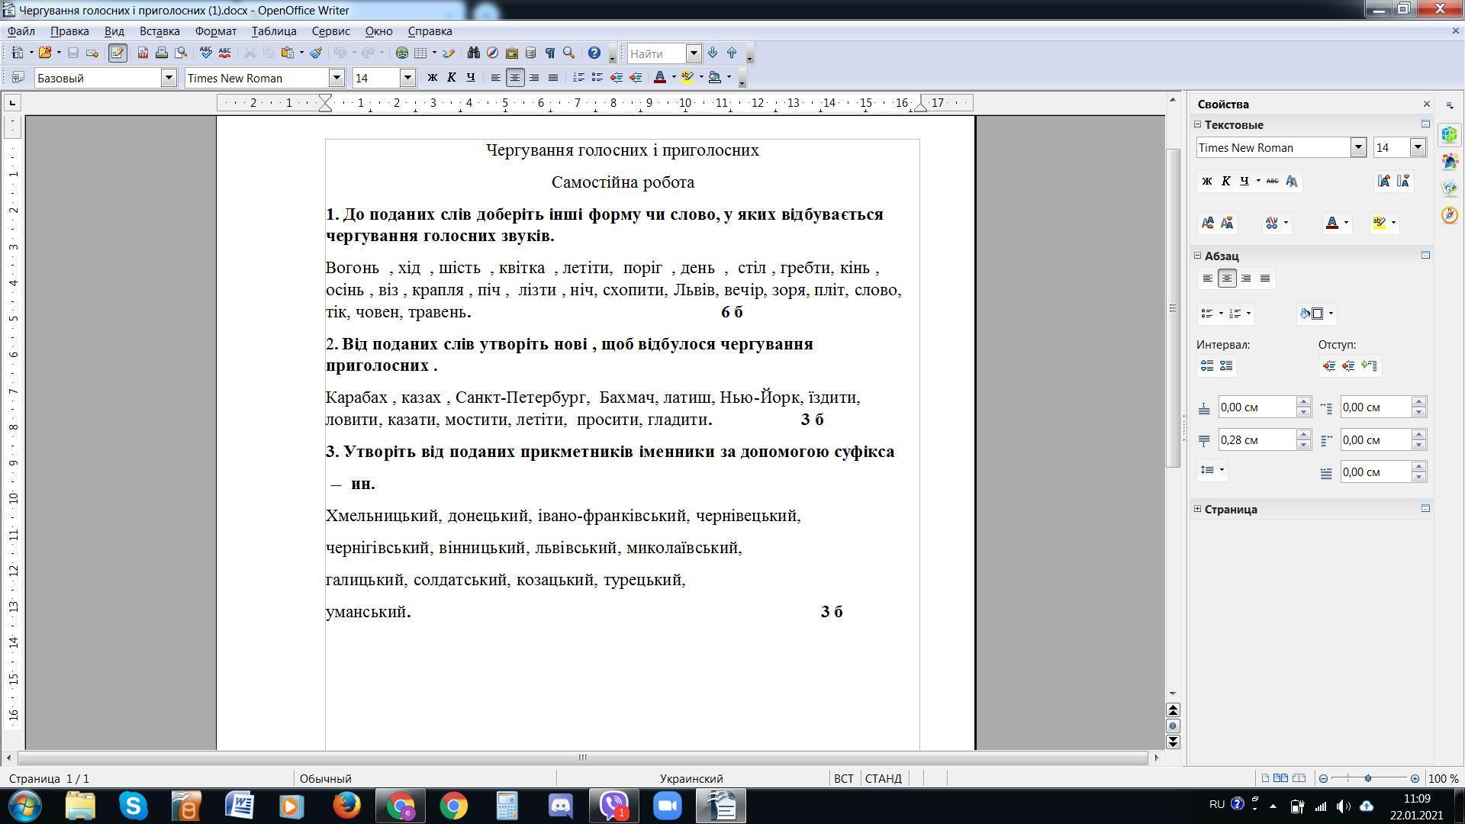Click the Format Paintbrush icon

pos(316,53)
